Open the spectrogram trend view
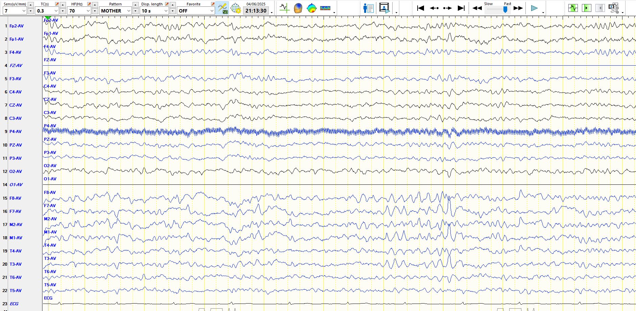 click(325, 8)
